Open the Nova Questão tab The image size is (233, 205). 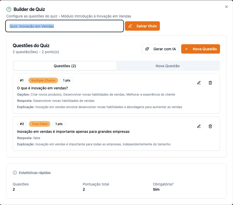[x=168, y=66]
